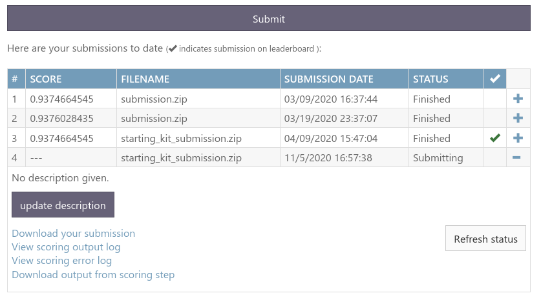Collapse submission 4 details with minus icon

pyautogui.click(x=518, y=158)
